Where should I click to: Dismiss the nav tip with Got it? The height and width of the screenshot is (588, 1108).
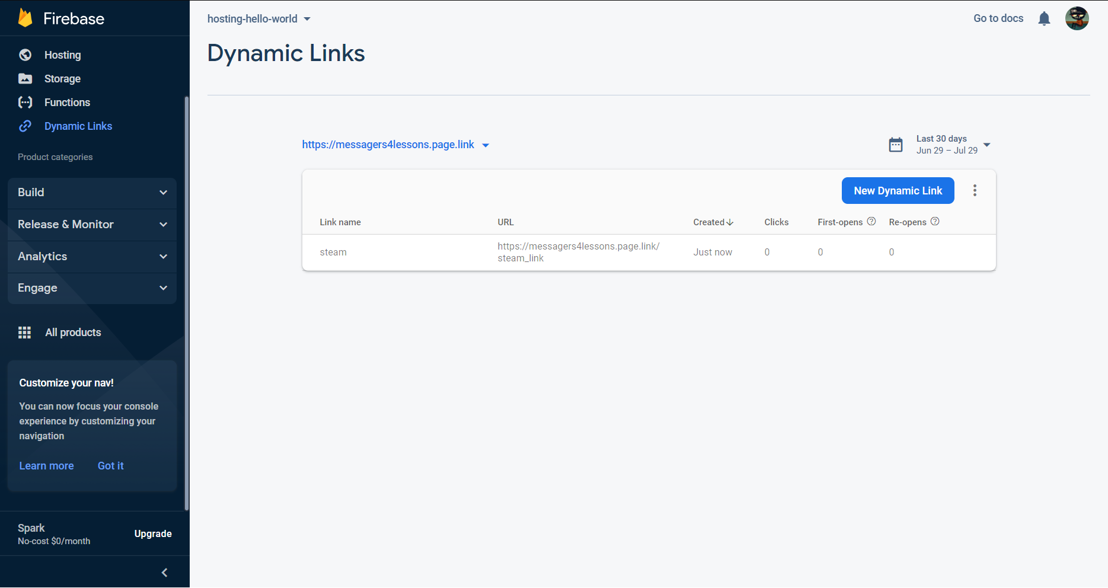coord(110,466)
